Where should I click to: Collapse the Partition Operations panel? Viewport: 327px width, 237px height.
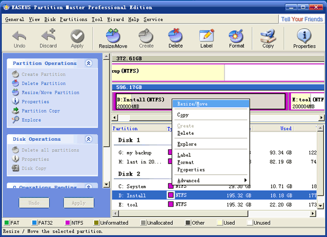pos(89,63)
